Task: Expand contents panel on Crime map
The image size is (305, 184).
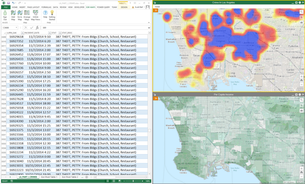Action: click(156, 10)
